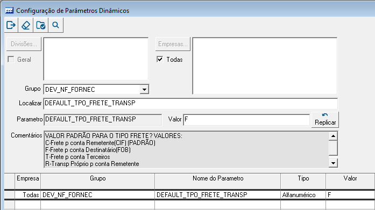Click the Valor column header in grid
Viewport: 375px width, 210px height.
coord(350,181)
